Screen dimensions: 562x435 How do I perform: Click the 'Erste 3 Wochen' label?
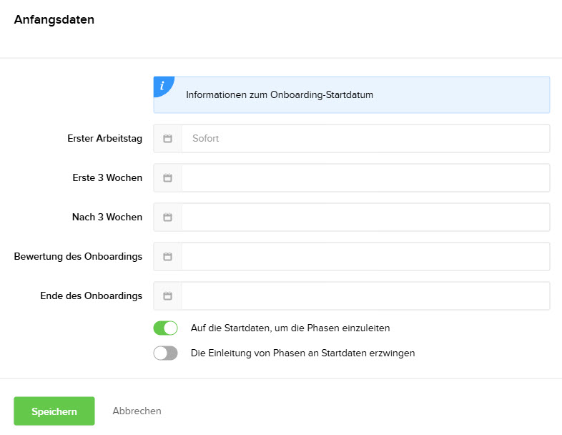107,178
